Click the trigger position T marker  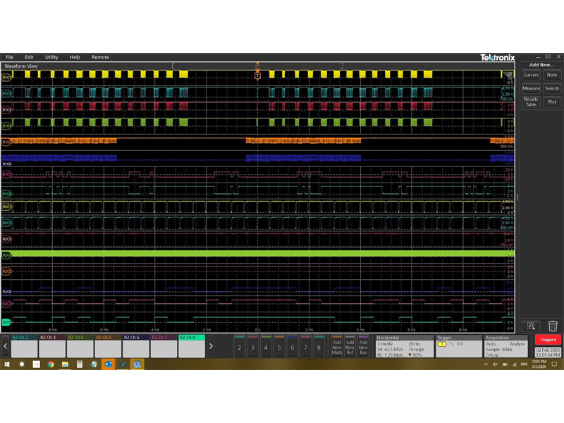coord(257,75)
